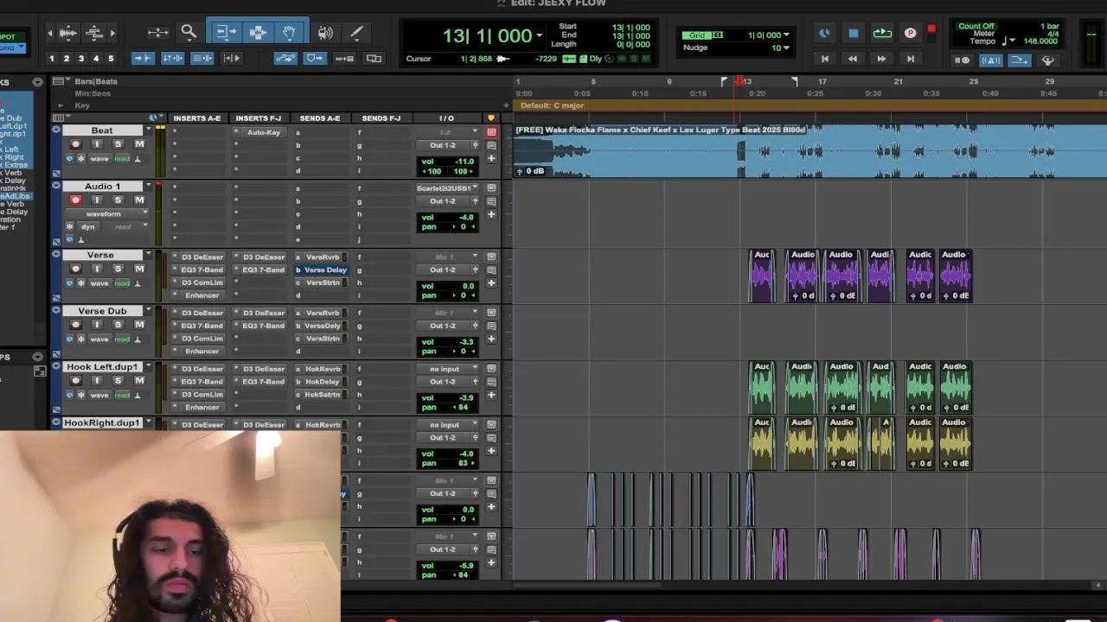Open the Beat track output window icon

coord(475,145)
